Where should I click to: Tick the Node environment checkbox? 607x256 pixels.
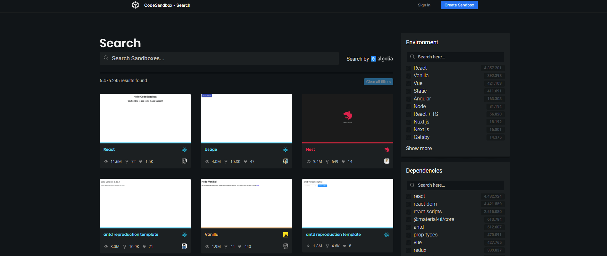[x=409, y=107]
